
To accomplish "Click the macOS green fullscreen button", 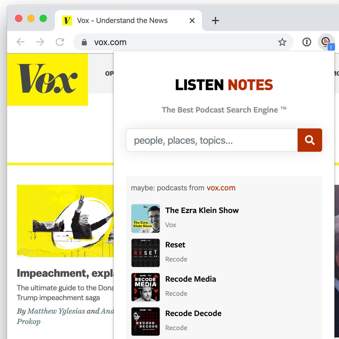I will (43, 18).
